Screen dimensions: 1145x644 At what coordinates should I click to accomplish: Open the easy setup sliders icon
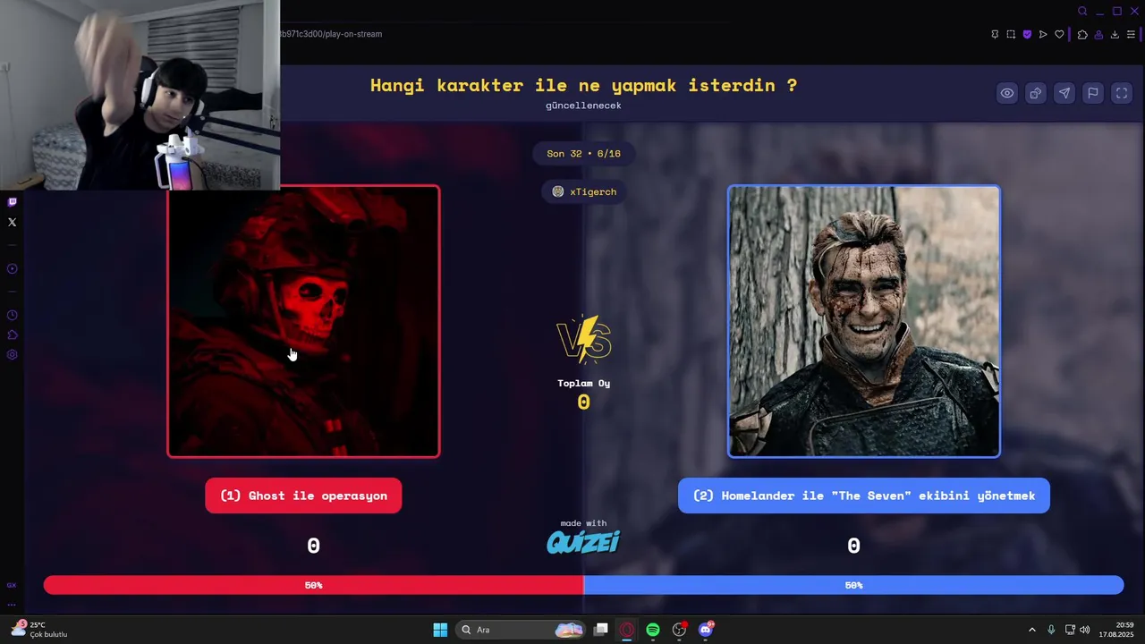click(x=1131, y=34)
